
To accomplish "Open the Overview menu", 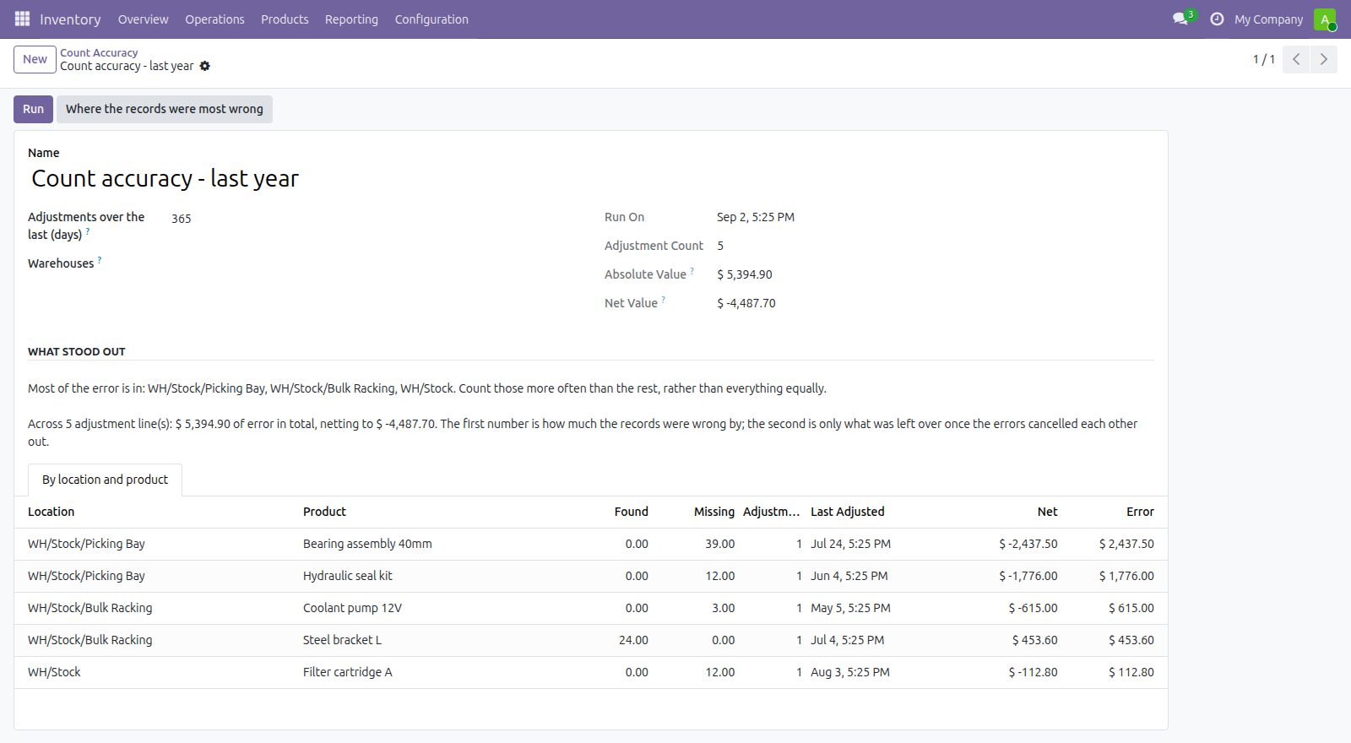I will pos(143,19).
